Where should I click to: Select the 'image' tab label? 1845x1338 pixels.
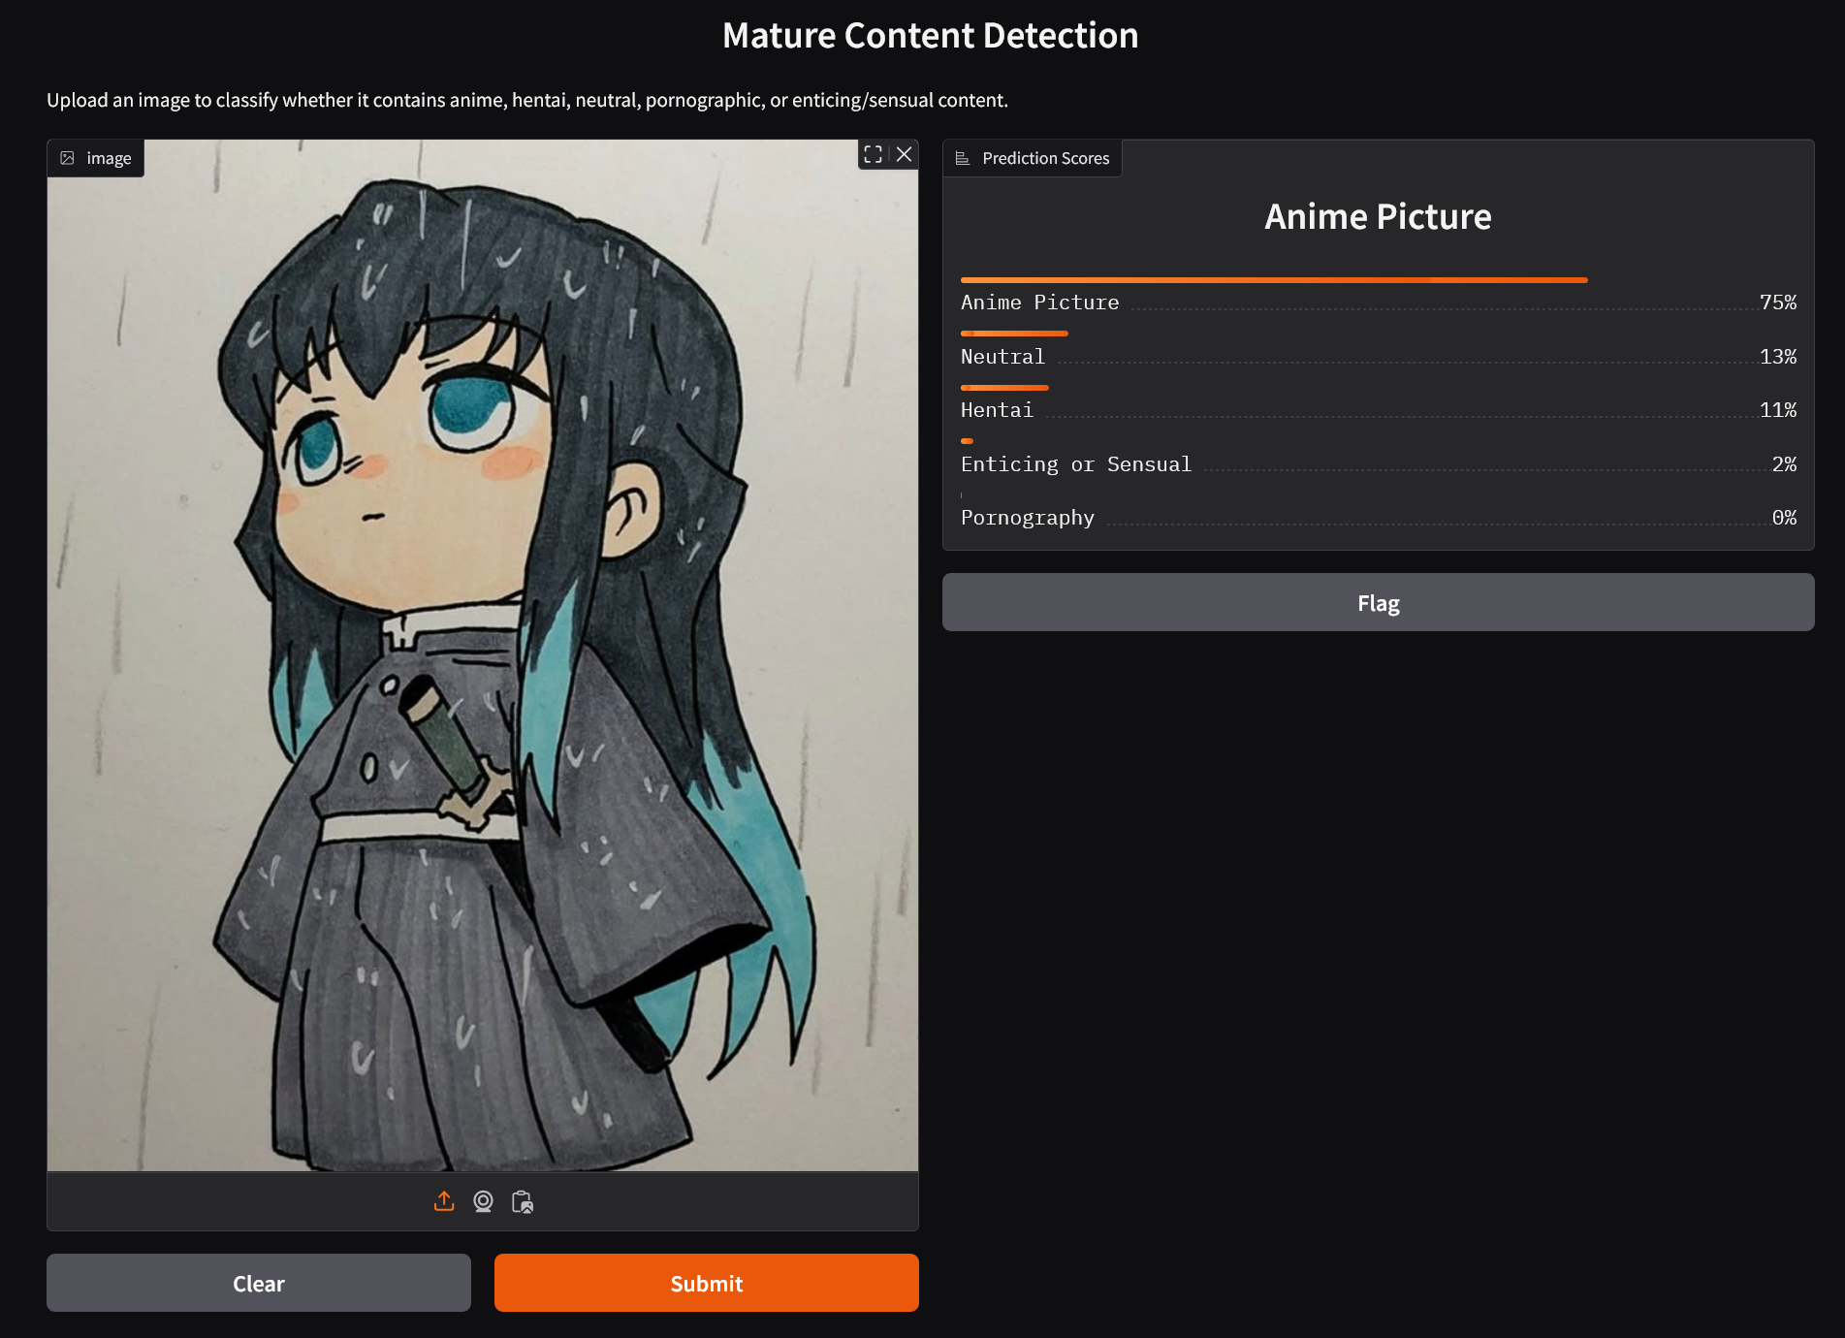(x=109, y=157)
